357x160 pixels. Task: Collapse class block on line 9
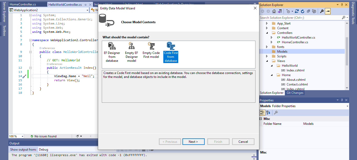click(x=30, y=52)
